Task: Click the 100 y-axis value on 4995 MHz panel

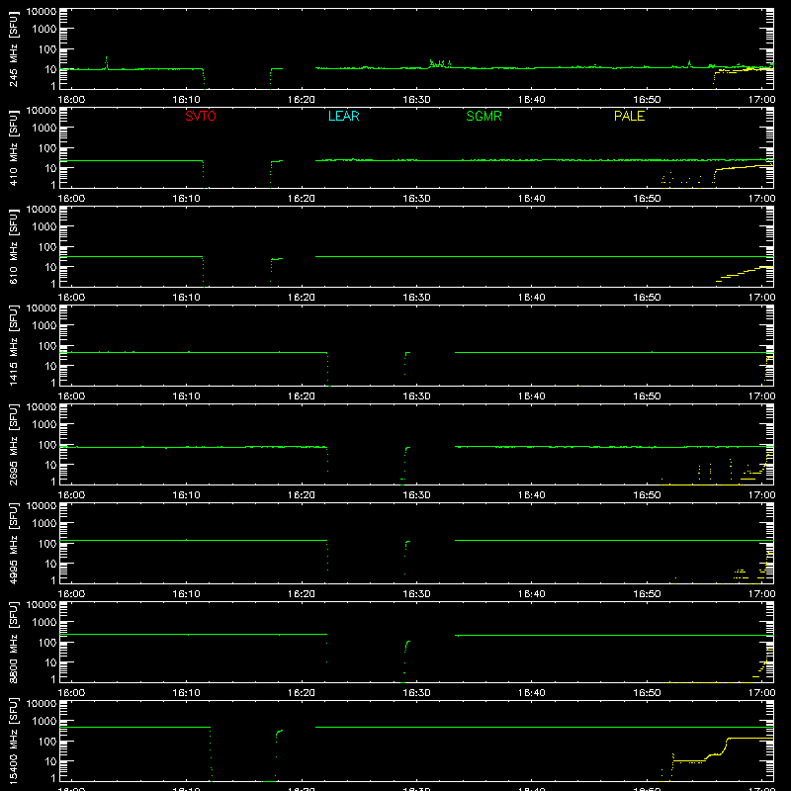Action: (46, 544)
